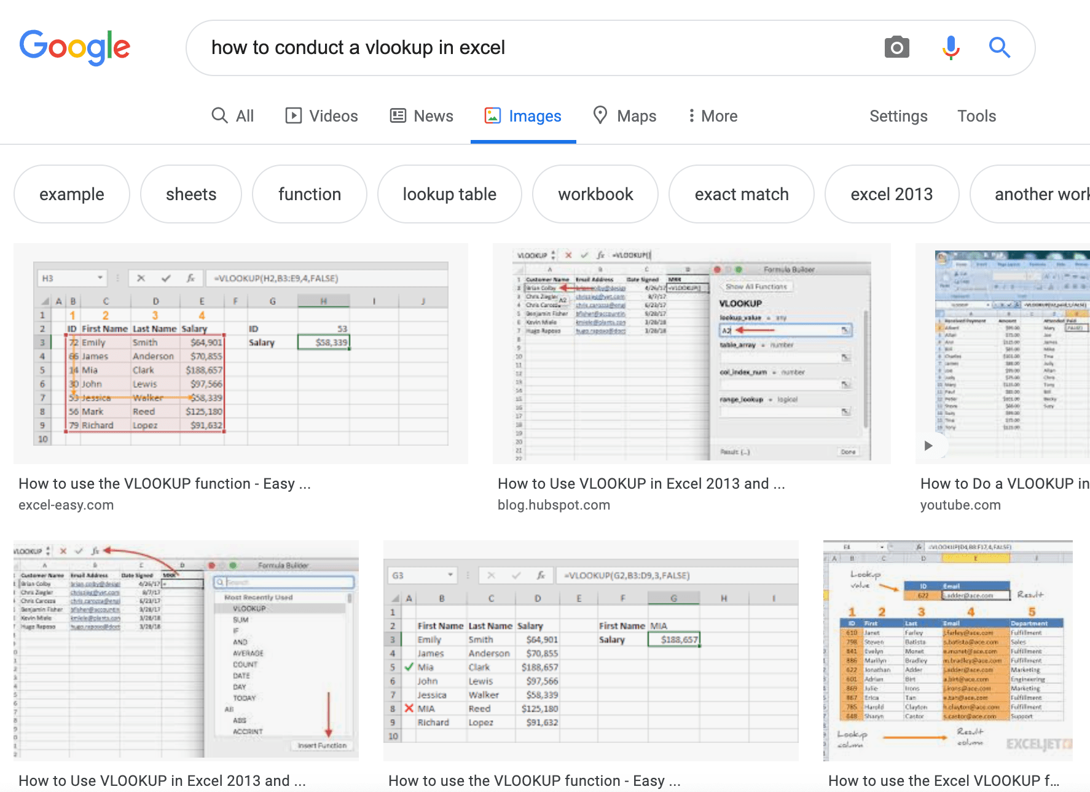Open the Maps tab
Viewport: 1090px width, 792px height.
point(624,115)
